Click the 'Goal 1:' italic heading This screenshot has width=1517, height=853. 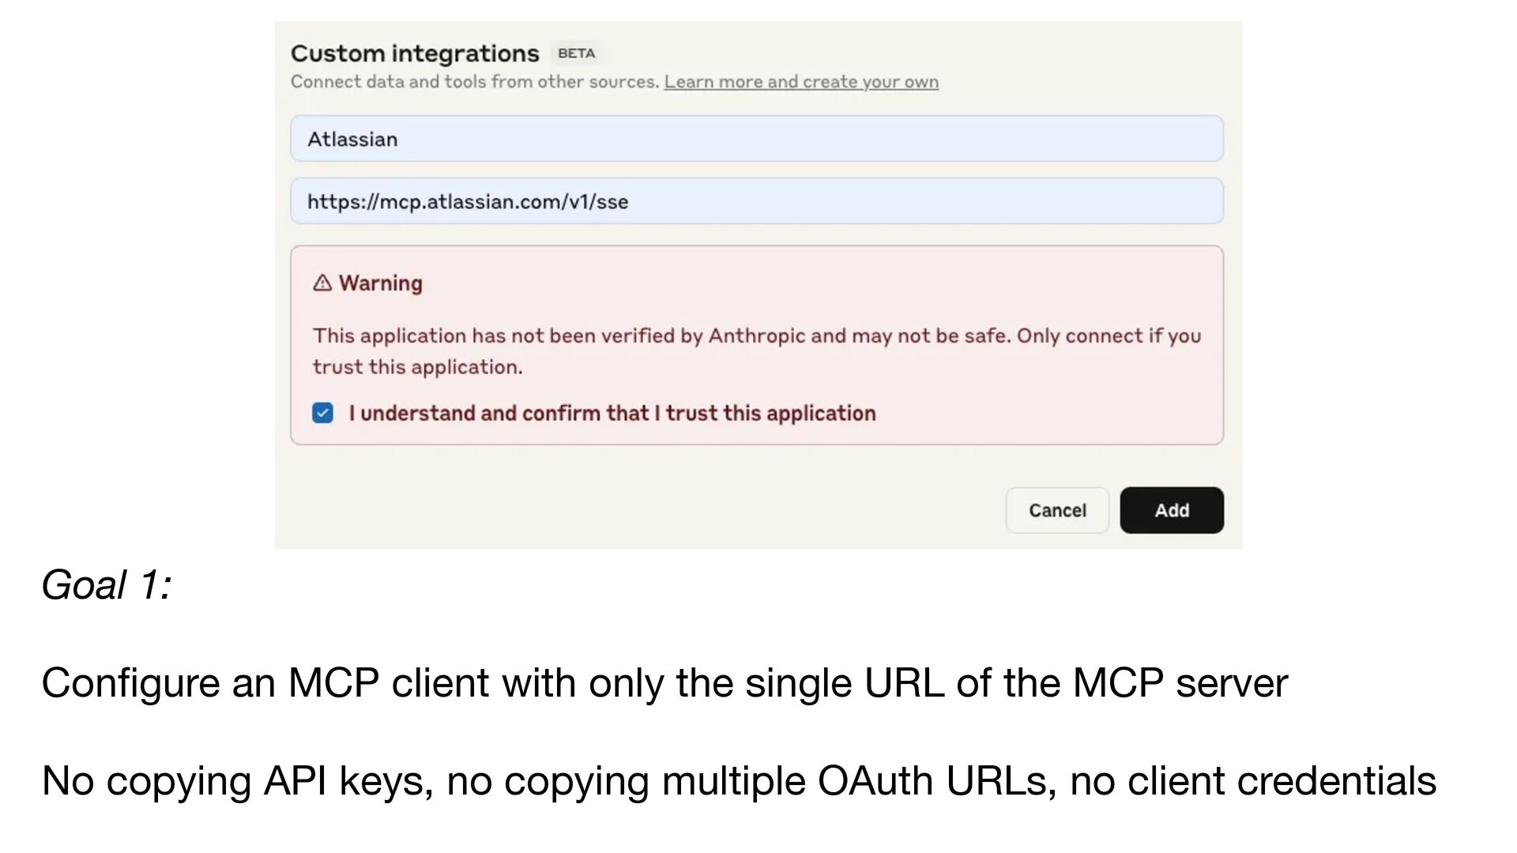coord(107,585)
